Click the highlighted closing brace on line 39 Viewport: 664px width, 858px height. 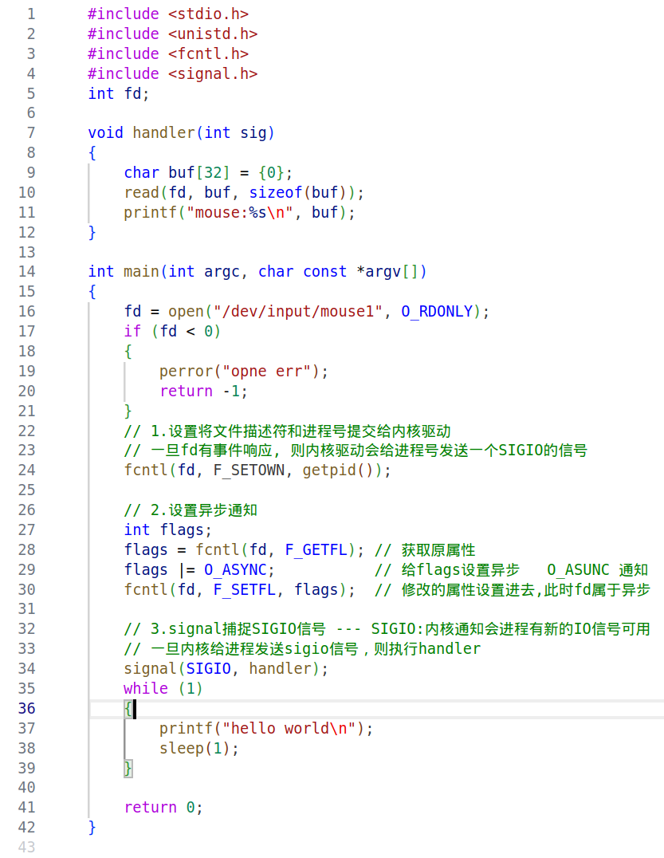coord(128,768)
